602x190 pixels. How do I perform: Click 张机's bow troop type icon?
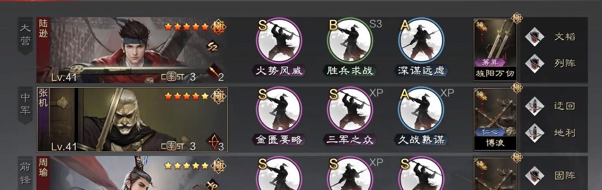(214, 142)
